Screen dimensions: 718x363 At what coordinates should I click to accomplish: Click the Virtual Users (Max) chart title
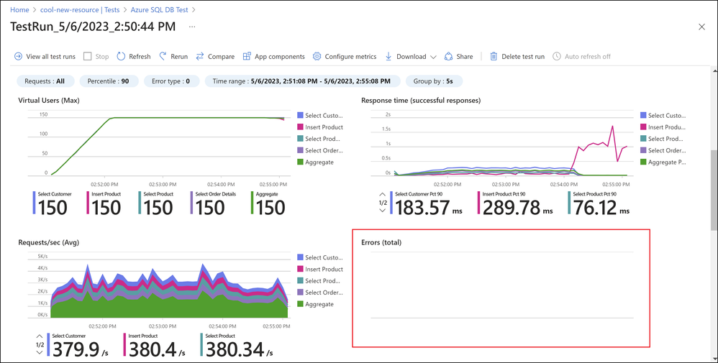point(48,100)
